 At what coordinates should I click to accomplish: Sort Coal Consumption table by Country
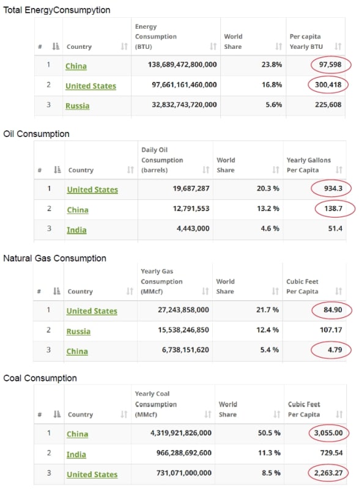click(124, 414)
